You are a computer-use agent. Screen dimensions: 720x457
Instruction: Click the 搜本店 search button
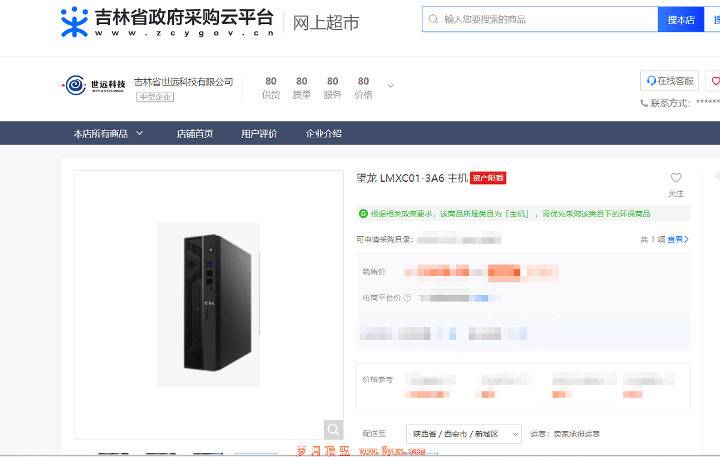click(681, 20)
